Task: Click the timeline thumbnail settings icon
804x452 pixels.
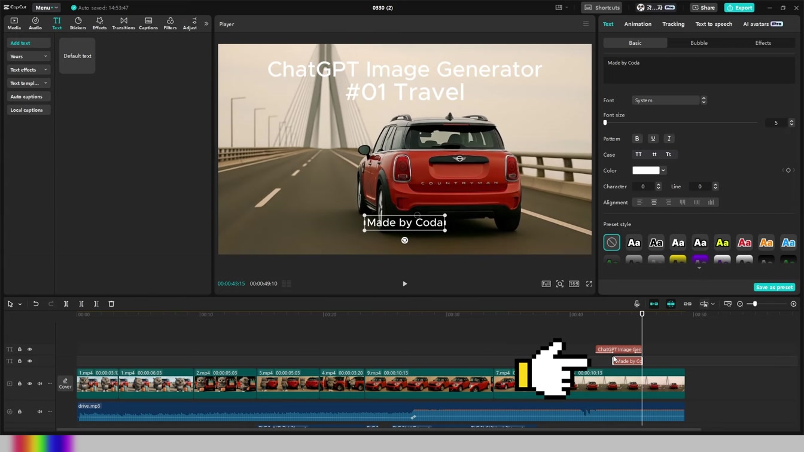Action: [727, 304]
